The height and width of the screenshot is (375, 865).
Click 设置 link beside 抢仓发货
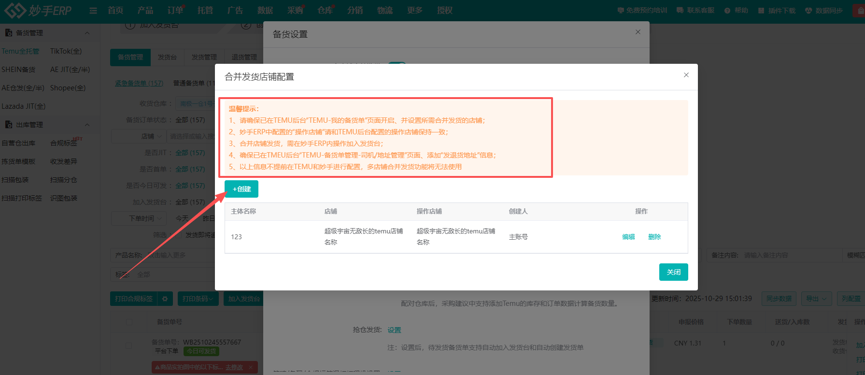click(x=394, y=330)
